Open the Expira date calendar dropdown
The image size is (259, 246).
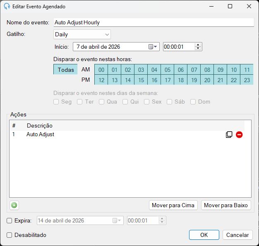(117, 220)
